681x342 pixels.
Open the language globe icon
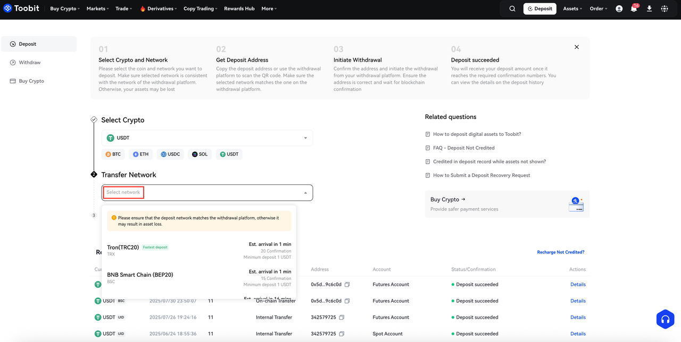point(665,8)
